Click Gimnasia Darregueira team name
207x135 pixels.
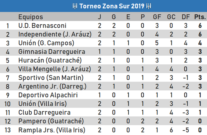point(52,52)
